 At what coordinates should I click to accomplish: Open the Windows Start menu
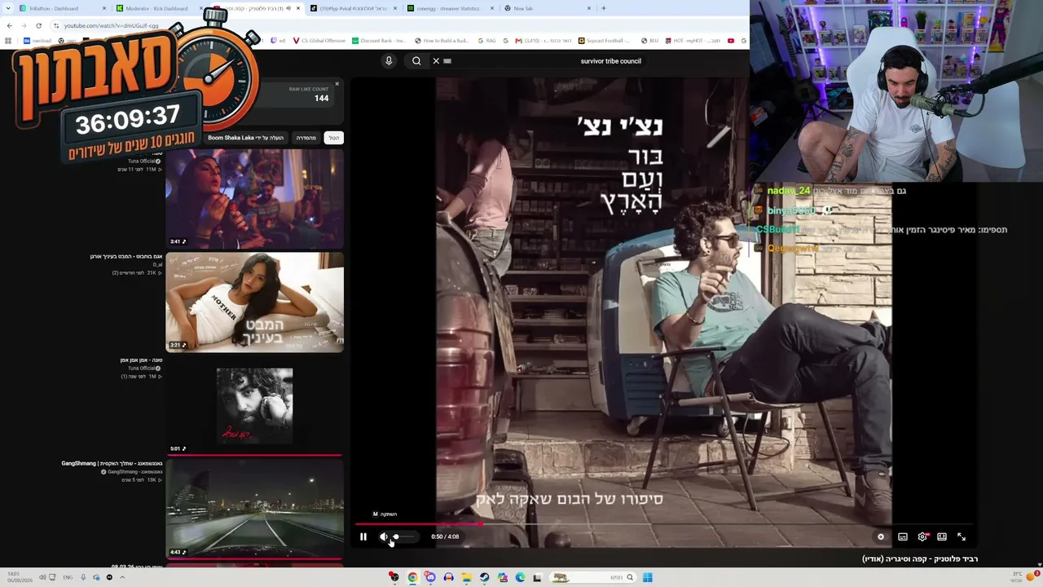point(647,577)
